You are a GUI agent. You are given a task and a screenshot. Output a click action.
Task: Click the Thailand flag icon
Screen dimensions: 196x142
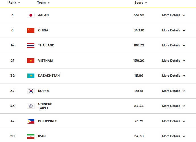(x=31, y=46)
